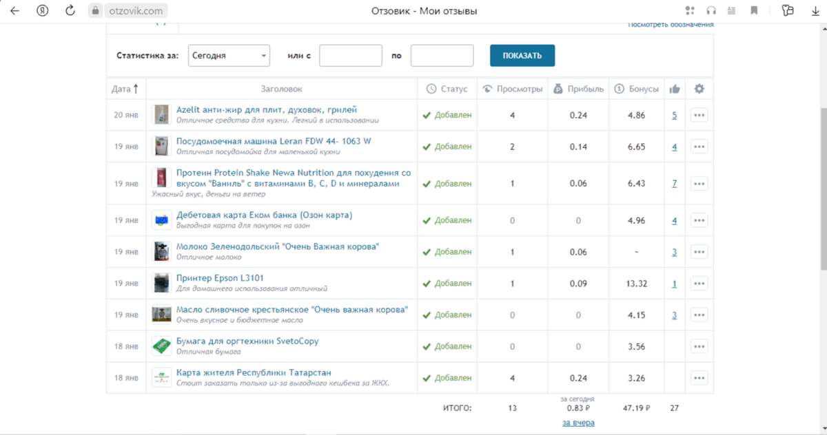Open the reader mode icon
The width and height of the screenshot is (827, 435).
pos(732,10)
